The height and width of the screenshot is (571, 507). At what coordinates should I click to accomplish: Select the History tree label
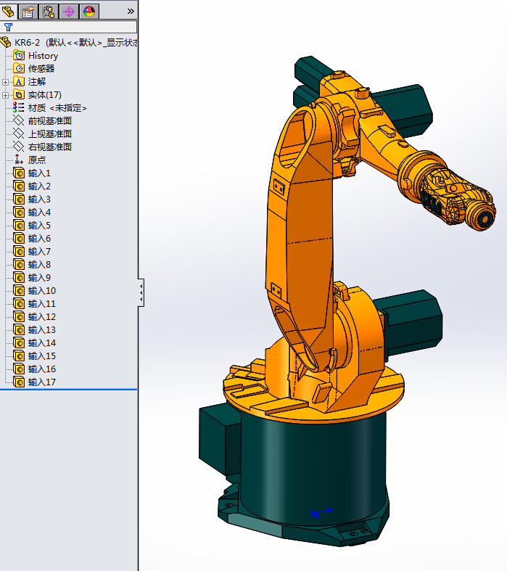[43, 56]
